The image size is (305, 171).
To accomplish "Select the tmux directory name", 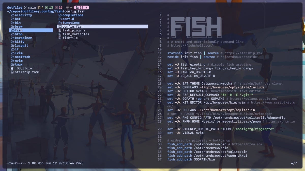I will point(19,65).
